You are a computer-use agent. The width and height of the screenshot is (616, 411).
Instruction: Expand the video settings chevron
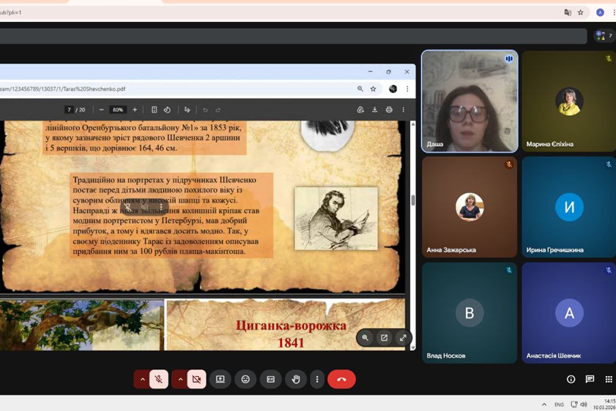[x=180, y=379]
